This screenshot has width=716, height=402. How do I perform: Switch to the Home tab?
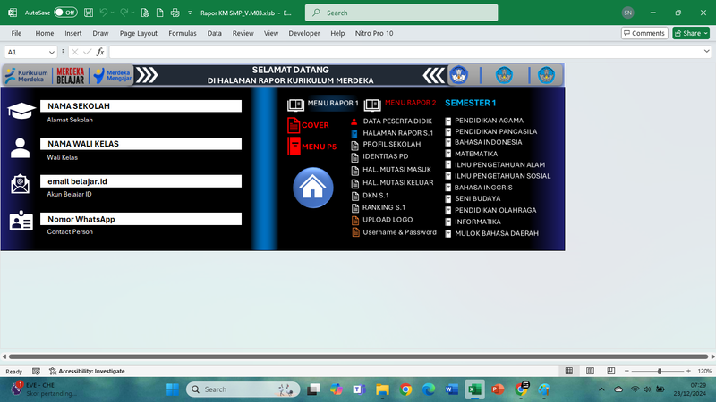(x=45, y=33)
